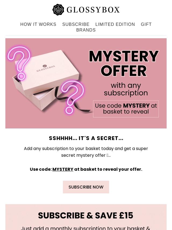Image resolution: width=172 pixels, height=230 pixels.
Task: Click the GLOSSYBOX wordmark in the header
Action: (x=93, y=10)
